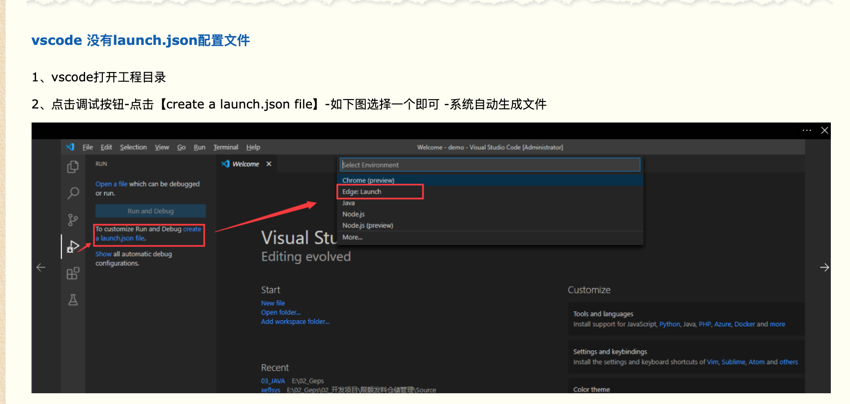Screen dimensions: 850x404
Task: Choose Node.js environment option
Action: click(x=490, y=214)
